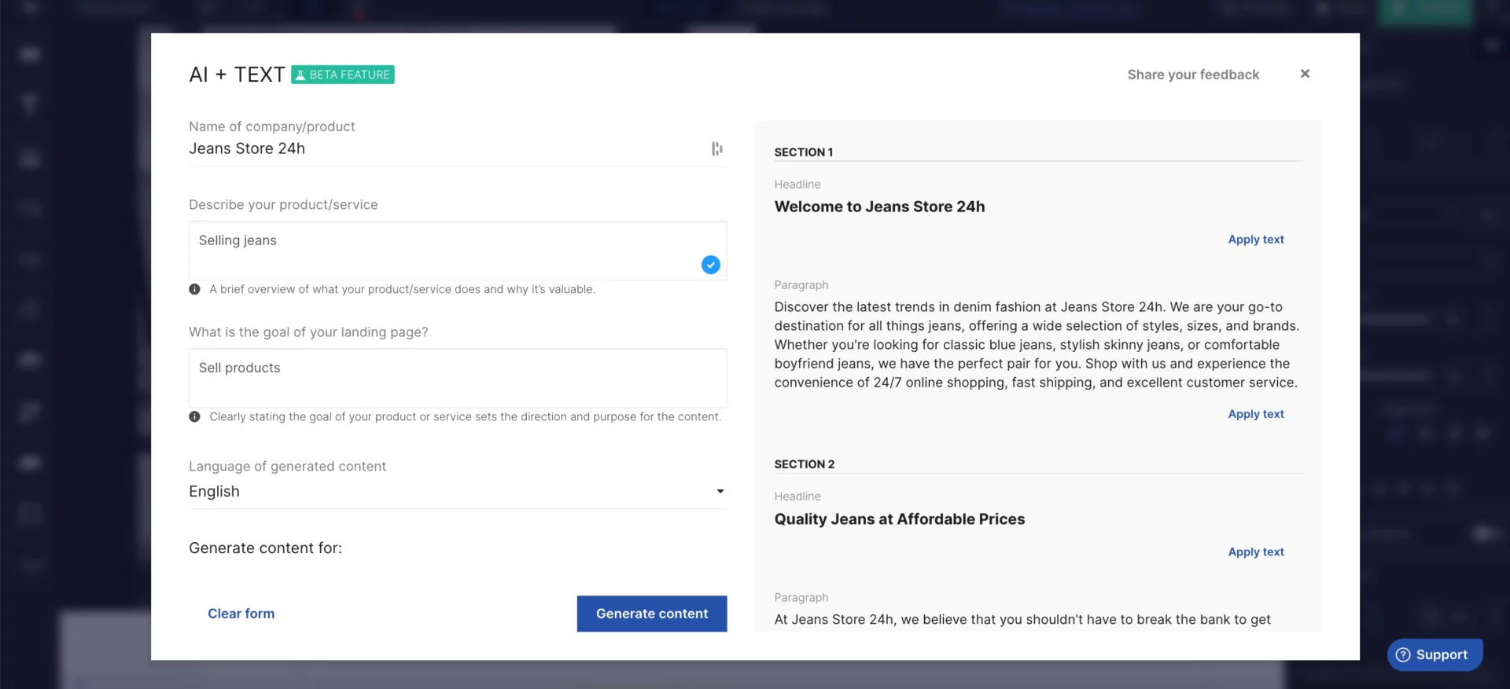The image size is (1510, 689).
Task: Click the Welcome to Jeans Store 24h headline
Action: click(879, 207)
